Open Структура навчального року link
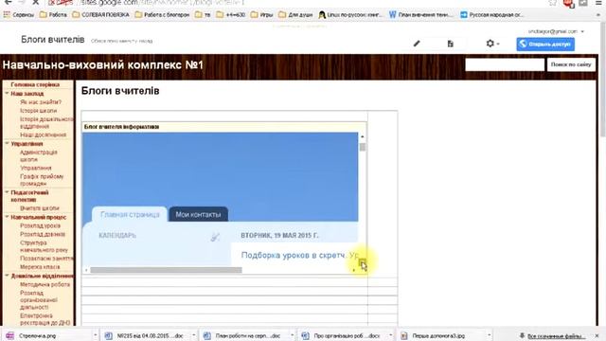 pyautogui.click(x=44, y=246)
